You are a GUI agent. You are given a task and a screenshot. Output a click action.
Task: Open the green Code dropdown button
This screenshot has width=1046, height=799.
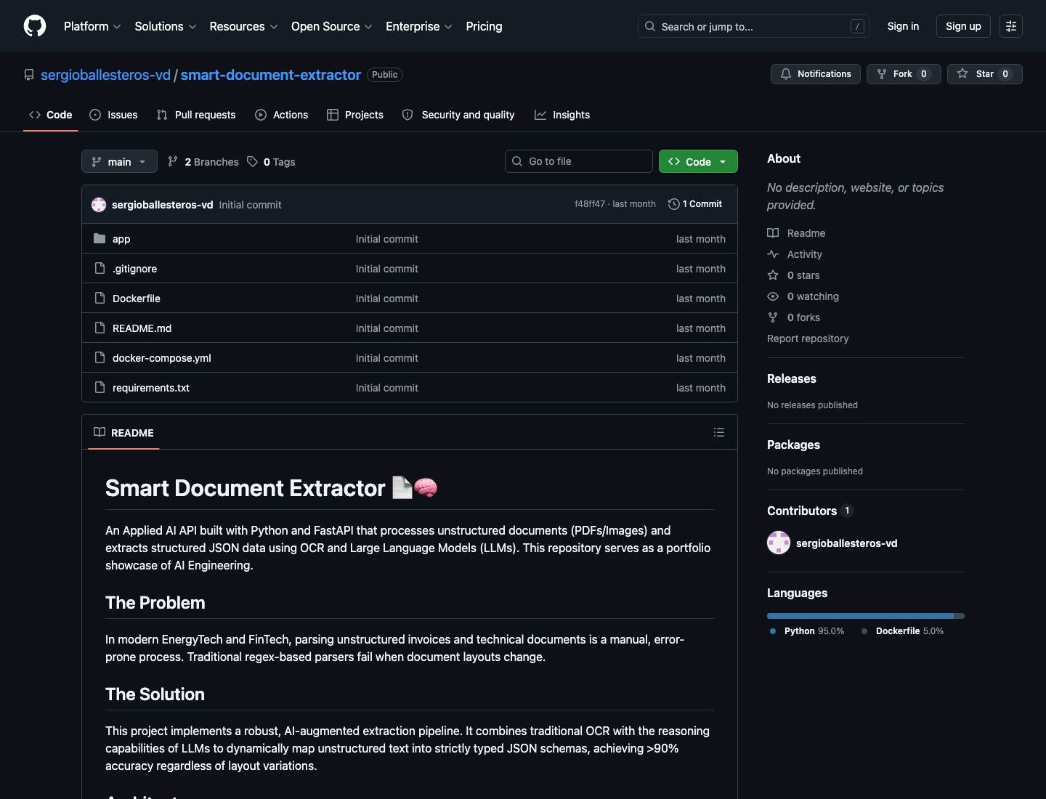(698, 161)
